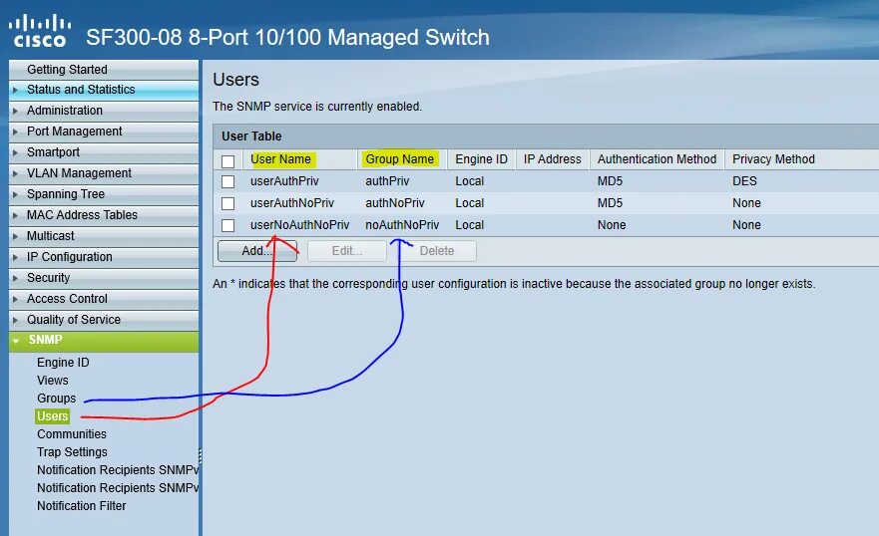Open SNMP Views page

coord(53,381)
